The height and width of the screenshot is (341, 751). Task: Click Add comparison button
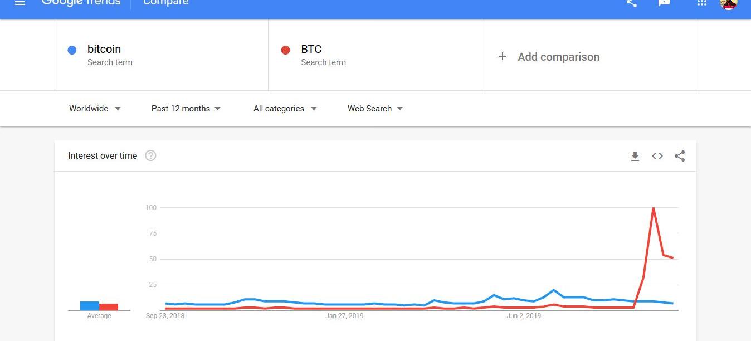pyautogui.click(x=550, y=57)
